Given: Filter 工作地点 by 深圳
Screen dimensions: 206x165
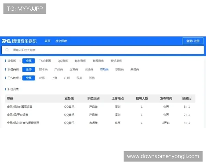Looking at the screenshot, I should click(79, 78).
